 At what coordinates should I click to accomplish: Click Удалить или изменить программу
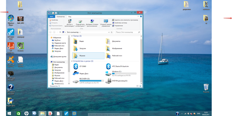click(125, 20)
